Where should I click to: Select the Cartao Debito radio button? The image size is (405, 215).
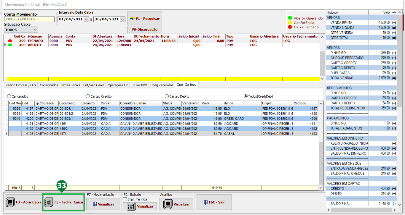(x=167, y=96)
